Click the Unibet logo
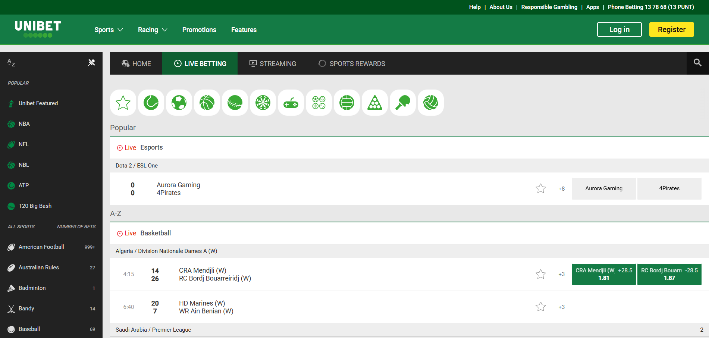Viewport: 709px width, 338px height. coord(38,29)
